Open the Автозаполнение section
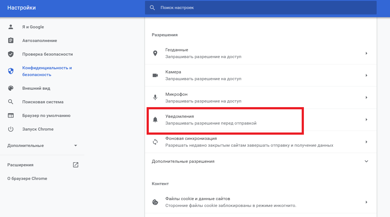Image resolution: width=390 pixels, height=217 pixels. coord(40,41)
